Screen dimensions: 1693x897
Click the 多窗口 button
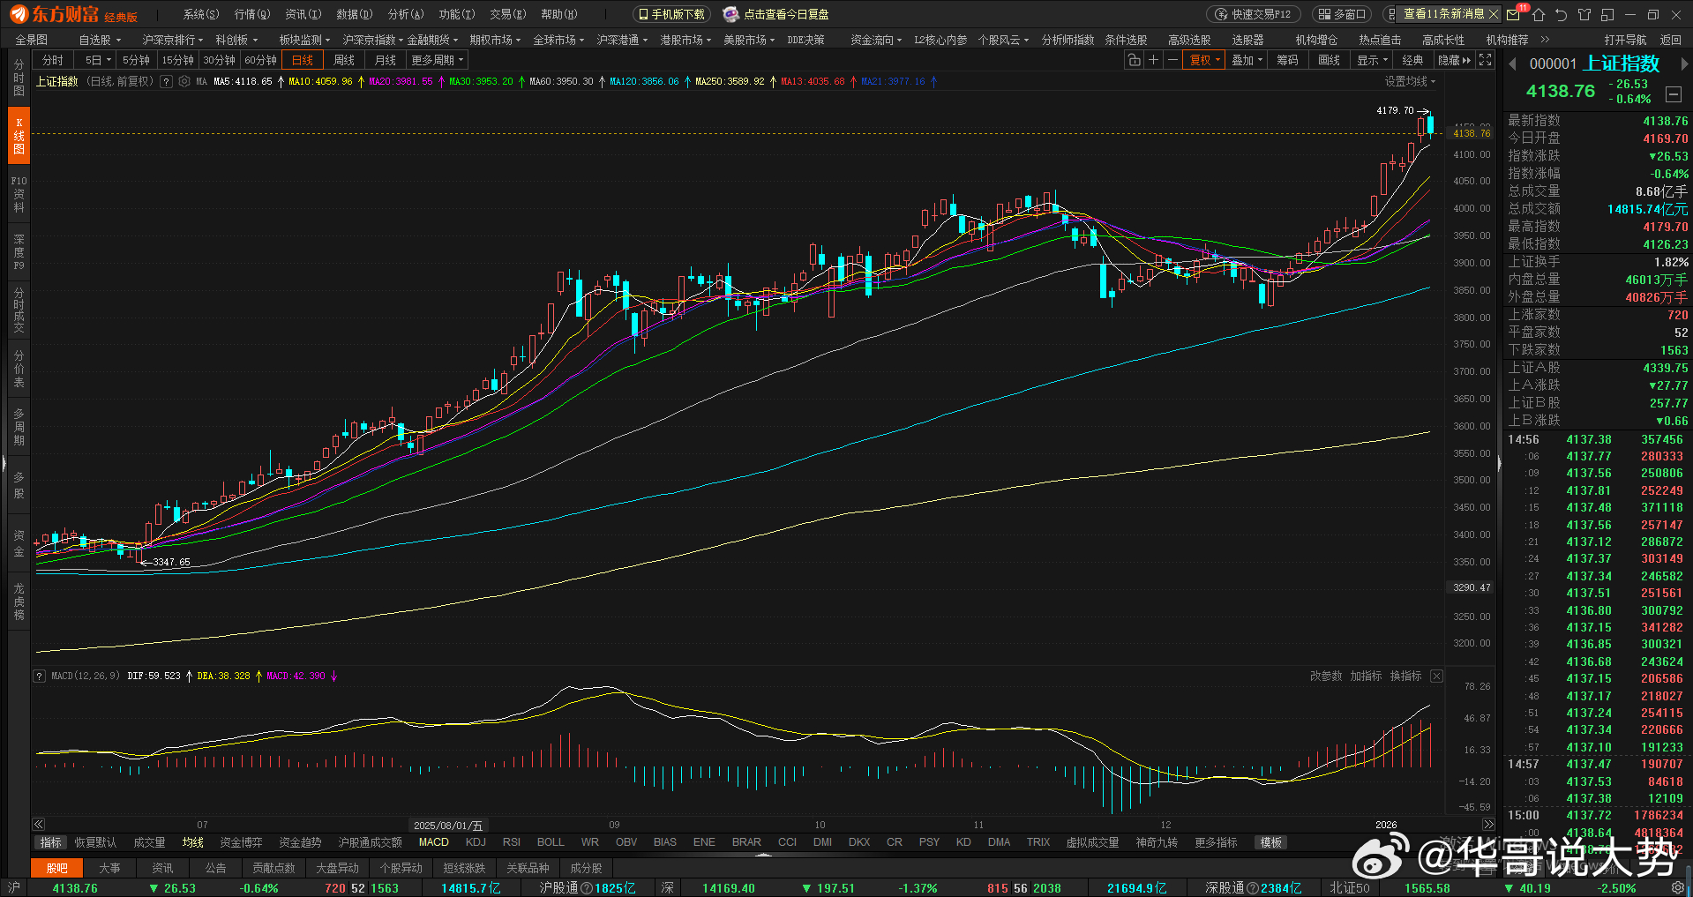pyautogui.click(x=1342, y=14)
